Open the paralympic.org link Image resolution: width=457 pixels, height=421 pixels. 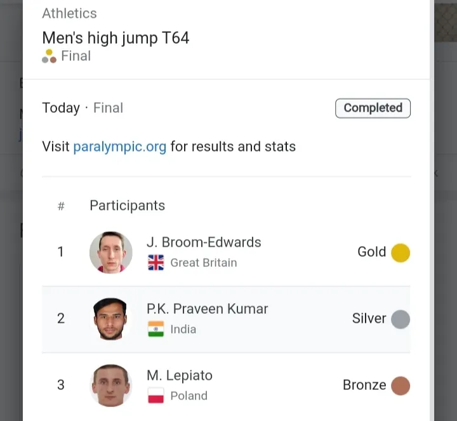pyautogui.click(x=120, y=146)
